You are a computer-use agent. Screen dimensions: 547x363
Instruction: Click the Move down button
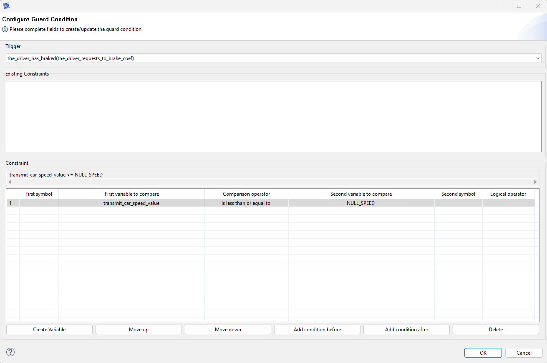coord(228,330)
